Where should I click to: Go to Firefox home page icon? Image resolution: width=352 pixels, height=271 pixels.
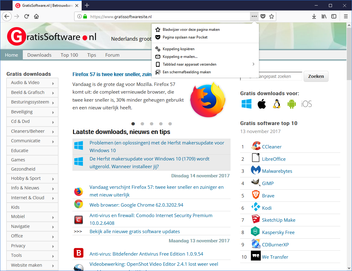(x=36, y=17)
